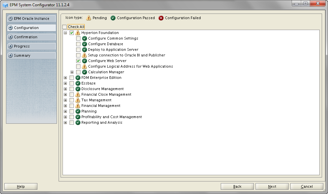The height and width of the screenshot is (194, 328).
Task: Go to the EPM Oracle Instance step
Action: (31, 18)
